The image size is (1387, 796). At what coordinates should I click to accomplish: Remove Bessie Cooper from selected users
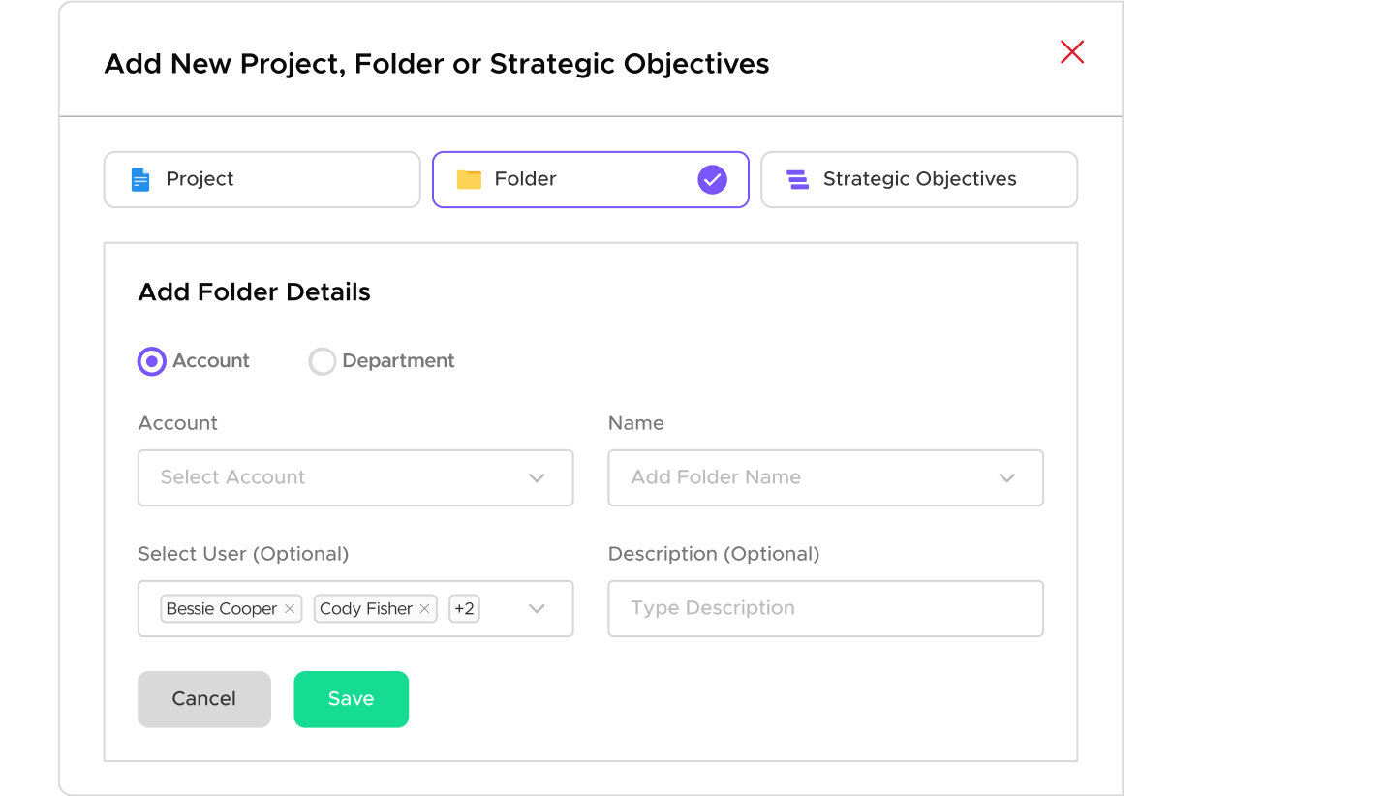290,609
